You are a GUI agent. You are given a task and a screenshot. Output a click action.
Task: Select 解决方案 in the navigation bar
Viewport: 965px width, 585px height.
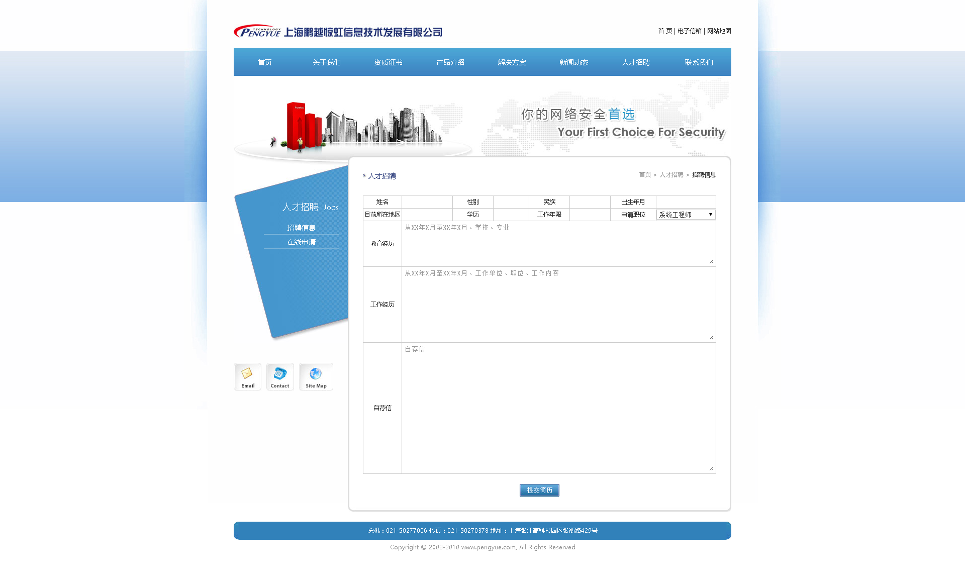[x=512, y=62]
